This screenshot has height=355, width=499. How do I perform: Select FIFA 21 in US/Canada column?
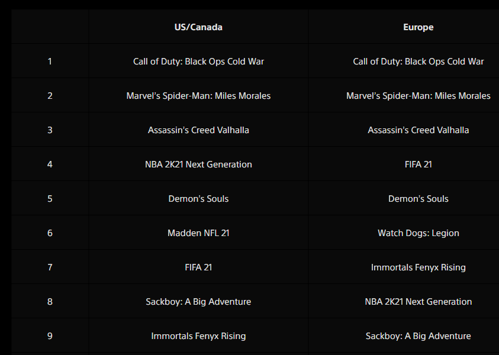198,267
